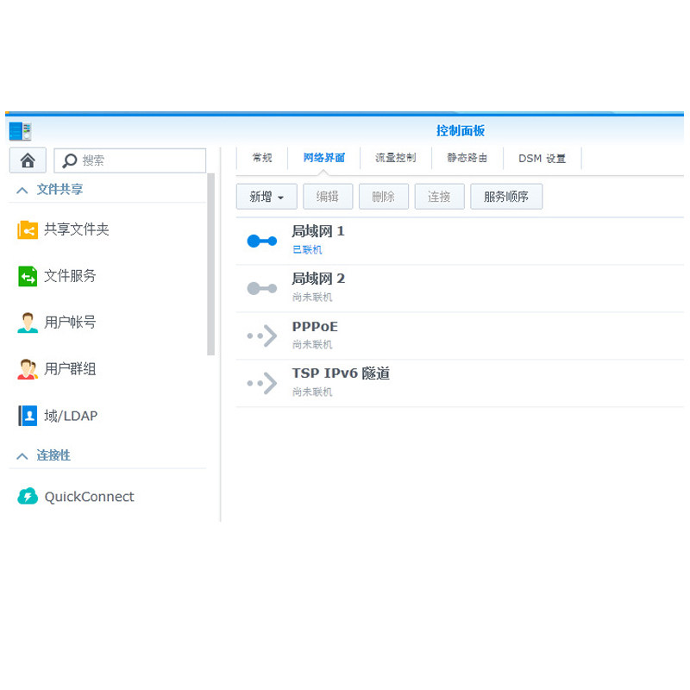Switch to the 常规 tab
690x690 pixels.
coord(262,158)
